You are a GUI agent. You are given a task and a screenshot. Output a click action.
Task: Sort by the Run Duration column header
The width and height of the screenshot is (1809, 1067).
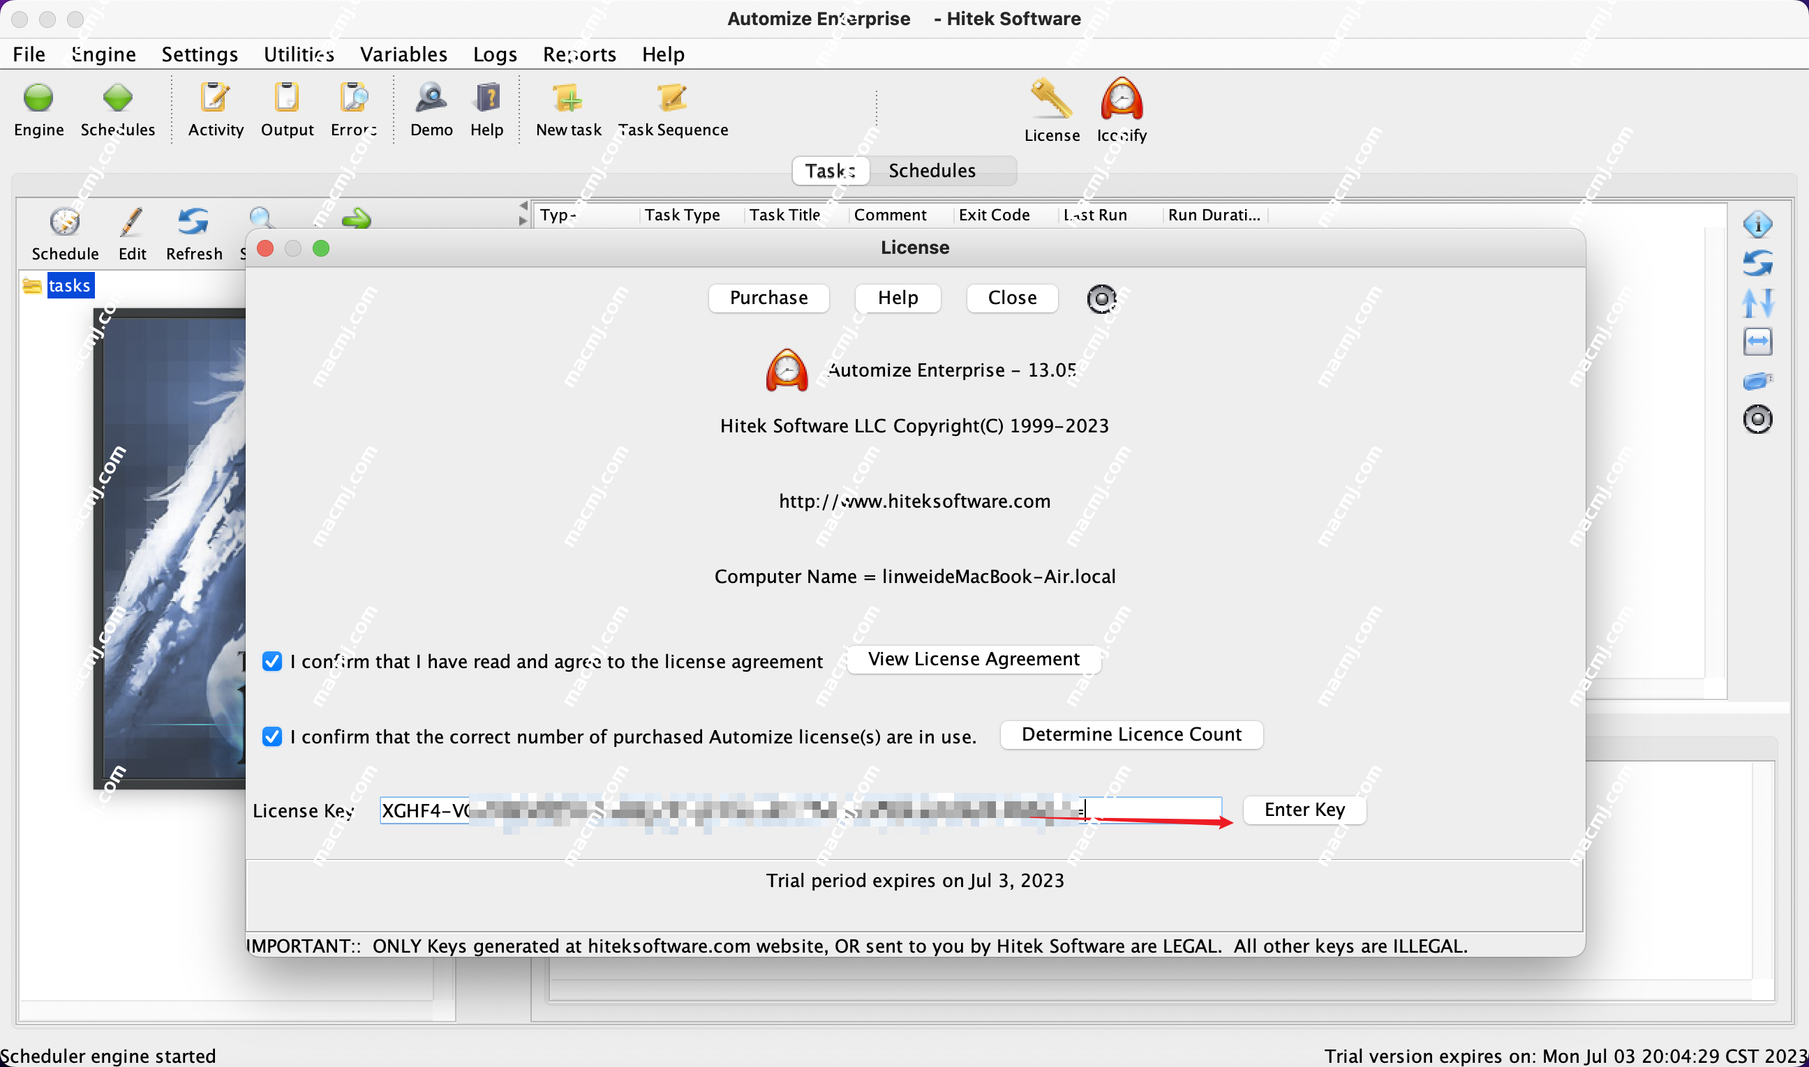1214,215
